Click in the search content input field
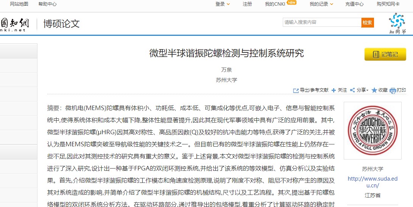413x207 pixels. pyautogui.click(x=322, y=22)
